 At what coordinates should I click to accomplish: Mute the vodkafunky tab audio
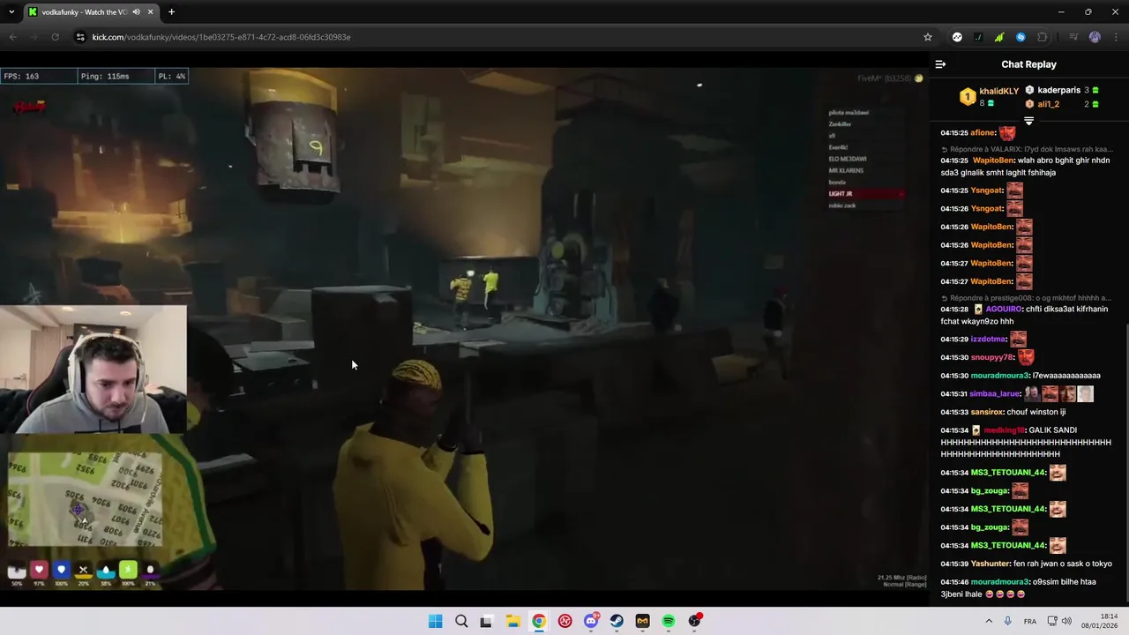coord(136,12)
